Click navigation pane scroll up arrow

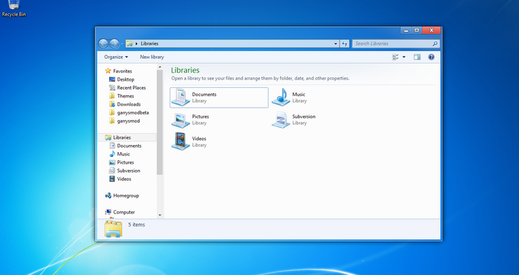point(160,67)
